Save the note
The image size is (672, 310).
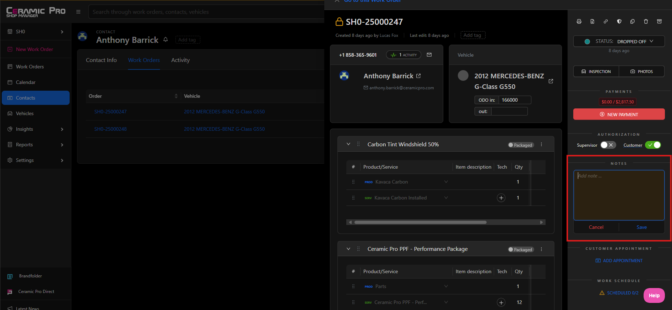(x=641, y=227)
